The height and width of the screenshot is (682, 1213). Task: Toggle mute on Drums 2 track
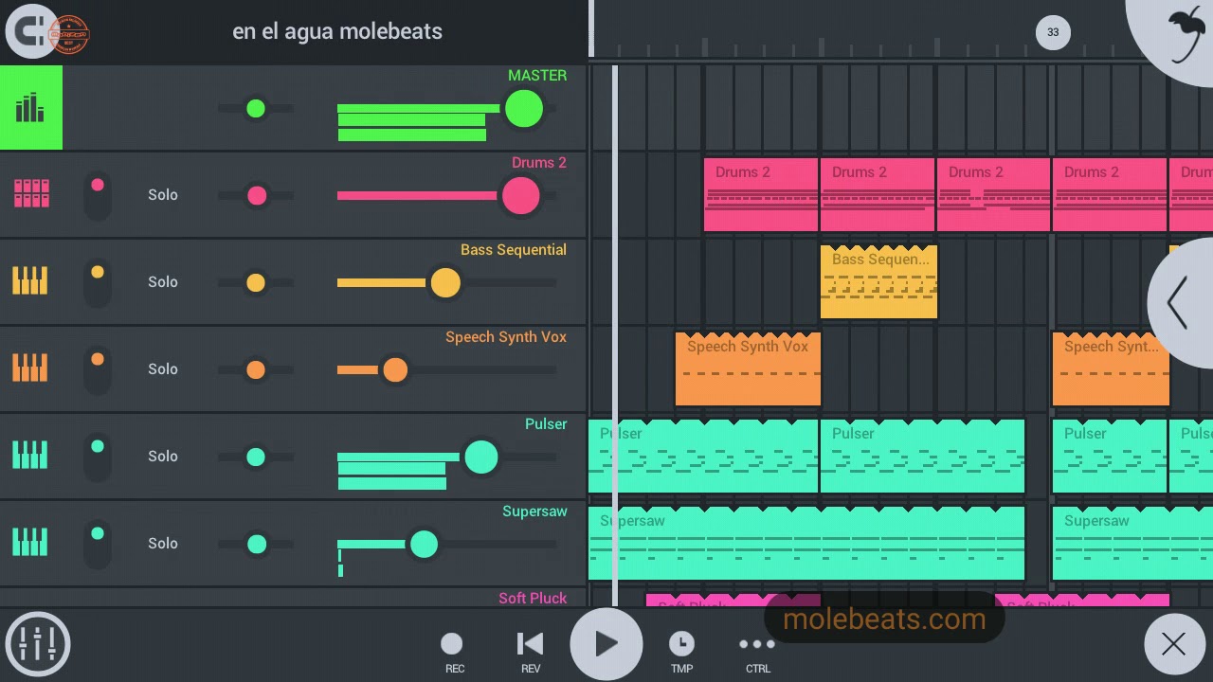[x=98, y=195]
